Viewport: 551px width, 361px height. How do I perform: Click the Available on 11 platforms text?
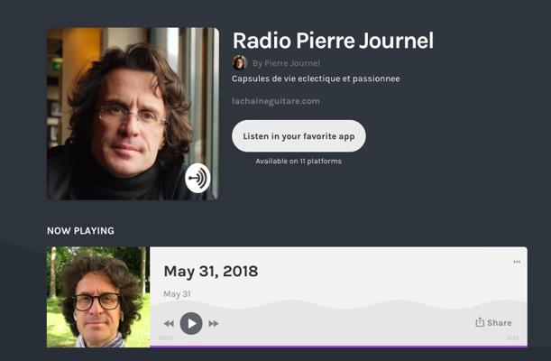[298, 162]
